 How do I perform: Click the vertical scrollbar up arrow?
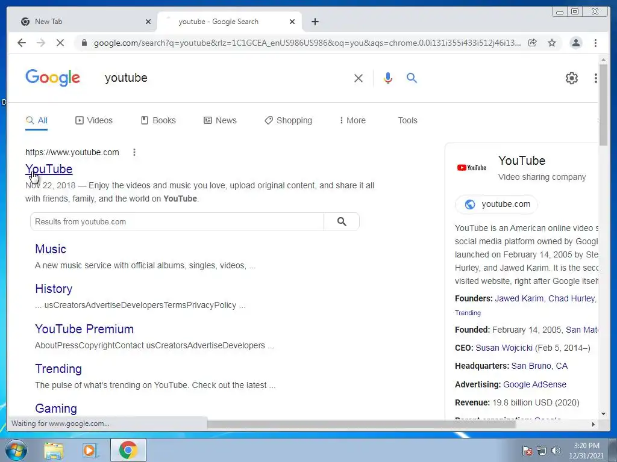603,60
